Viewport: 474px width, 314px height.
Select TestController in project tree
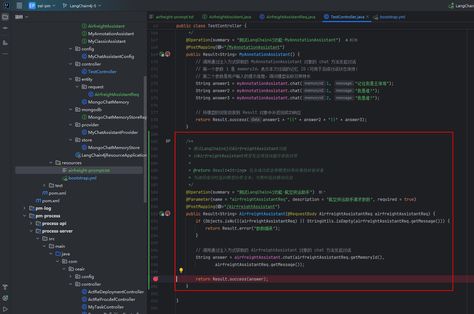pos(102,72)
